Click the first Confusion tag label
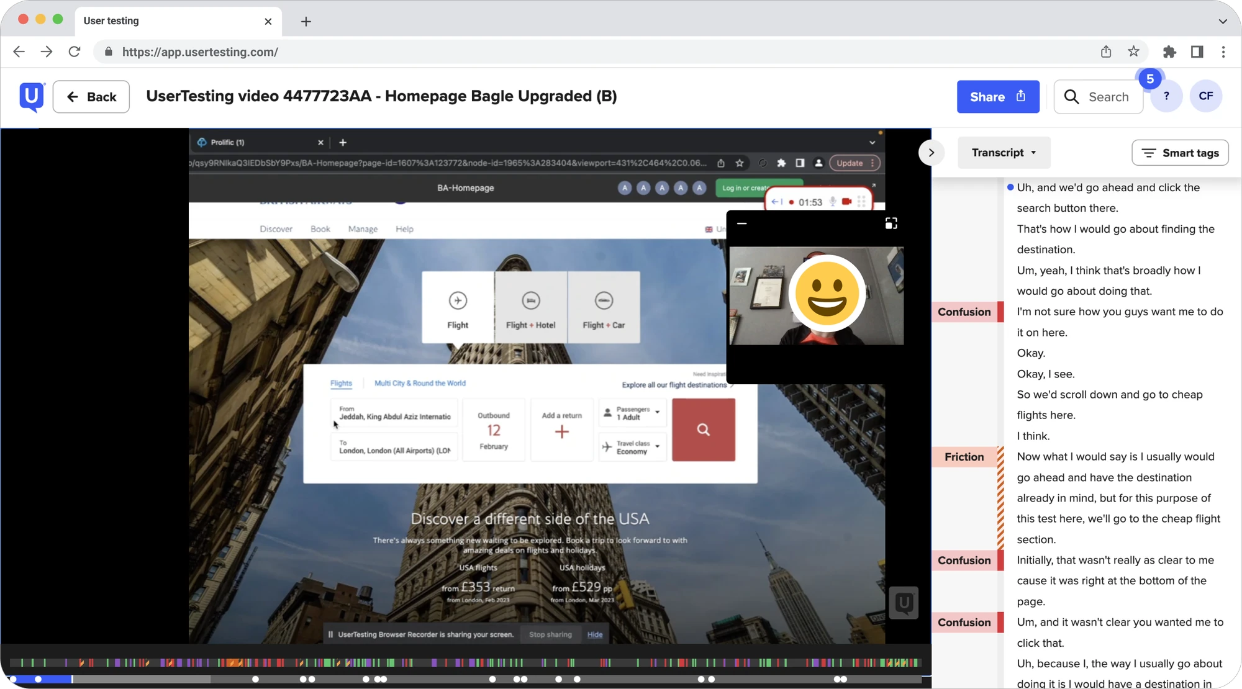1242x689 pixels. [964, 312]
